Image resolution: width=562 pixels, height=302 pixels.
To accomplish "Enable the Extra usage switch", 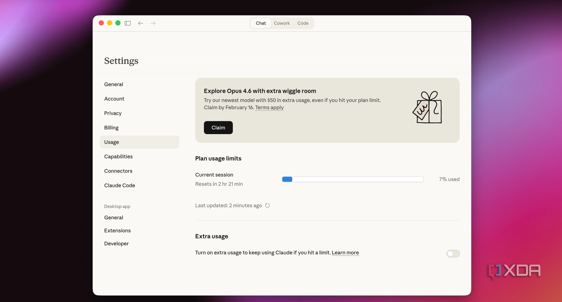I will [x=453, y=253].
